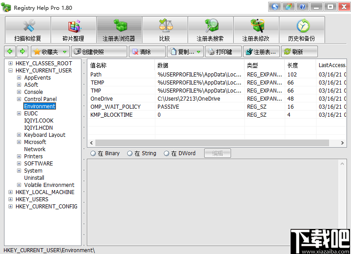Screen dimensions: 351x254
Task: Click the 数据 column header
Action: pos(200,65)
